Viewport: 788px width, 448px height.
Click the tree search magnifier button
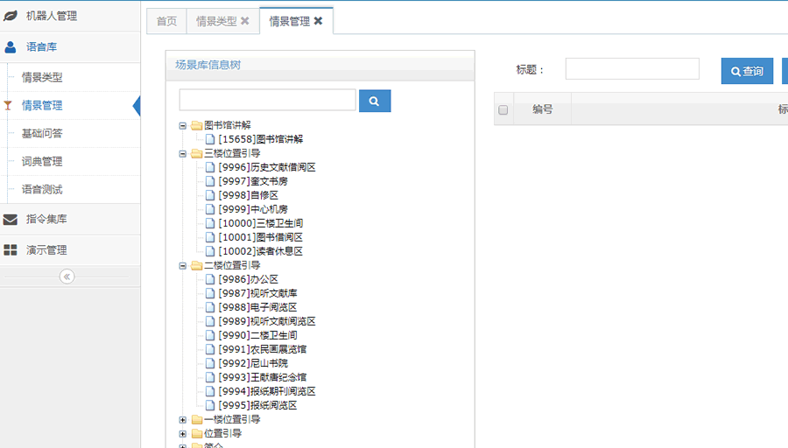[374, 101]
